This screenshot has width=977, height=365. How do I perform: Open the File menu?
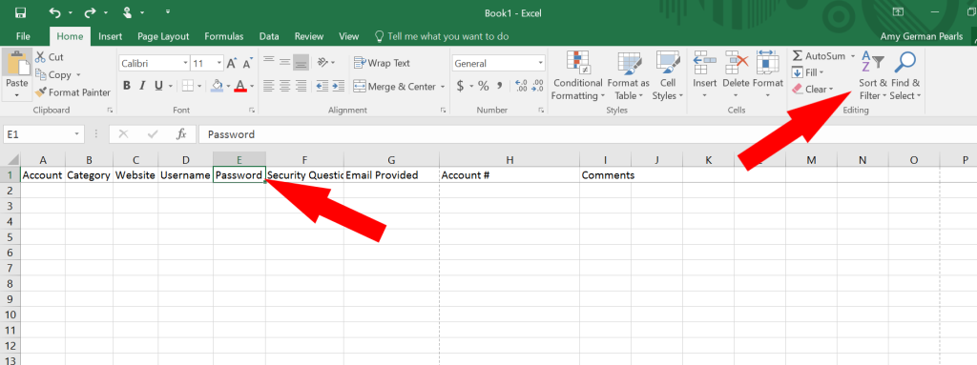point(23,36)
